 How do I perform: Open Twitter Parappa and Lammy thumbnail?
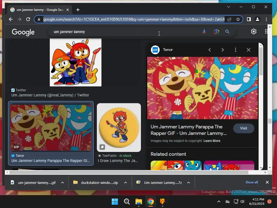pyautogui.click(x=76, y=63)
